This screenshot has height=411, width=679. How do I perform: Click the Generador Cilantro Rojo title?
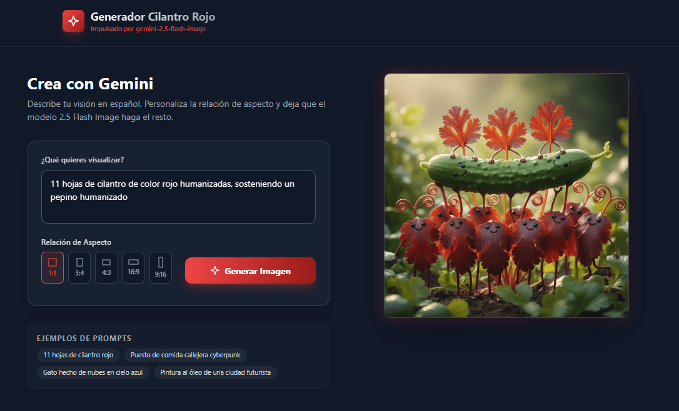coord(153,16)
